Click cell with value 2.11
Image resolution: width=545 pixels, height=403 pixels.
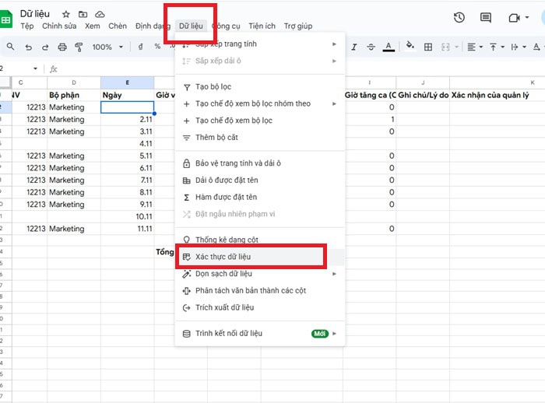pos(127,119)
